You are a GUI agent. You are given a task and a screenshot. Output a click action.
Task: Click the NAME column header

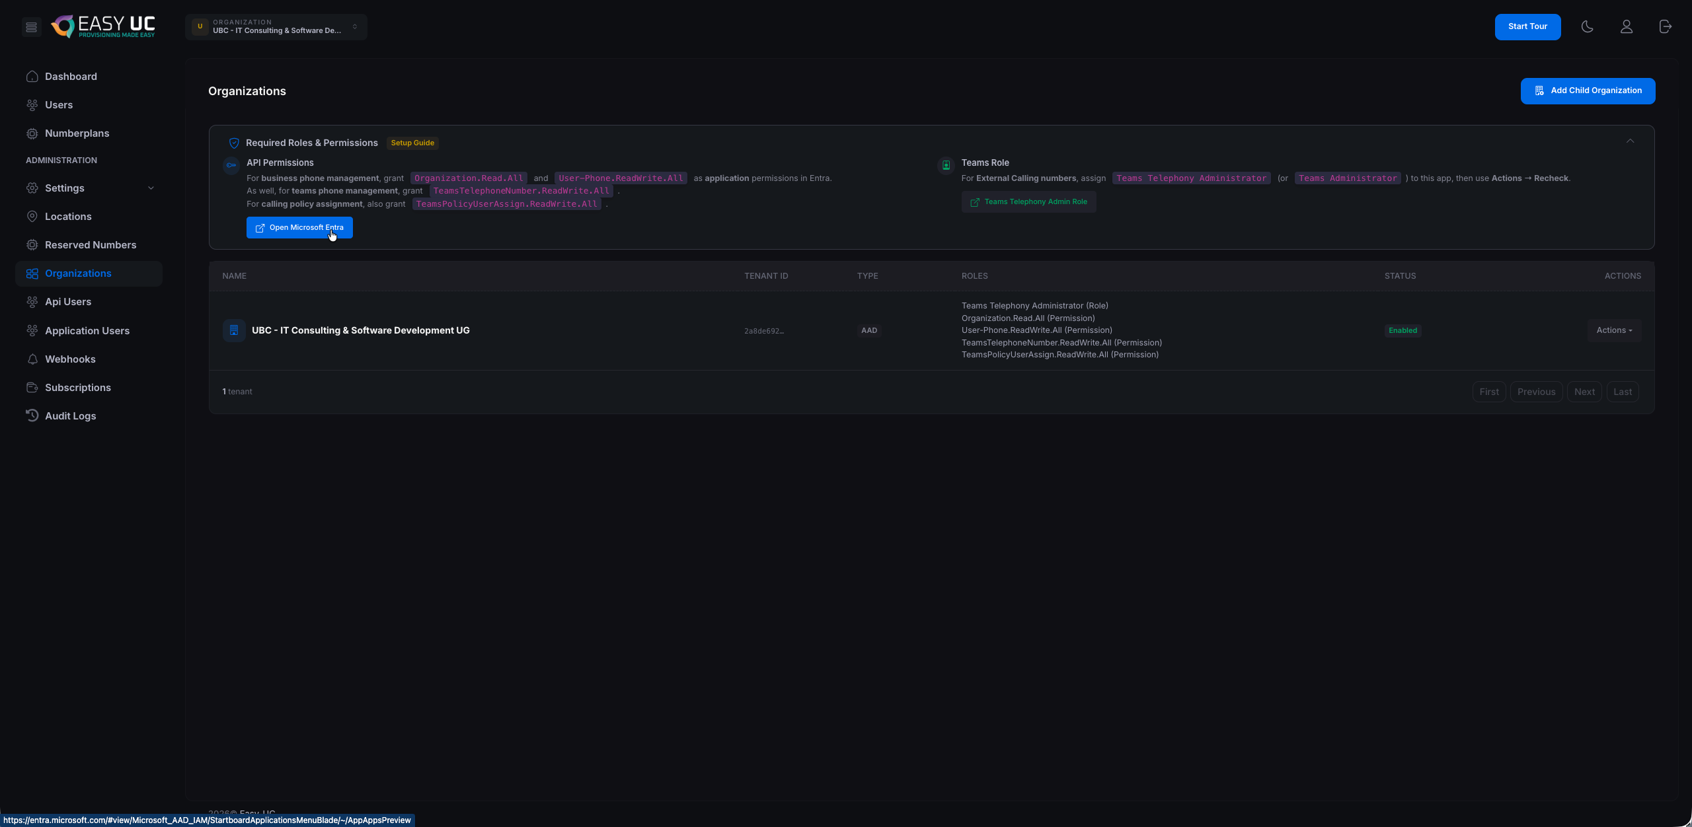point(235,276)
